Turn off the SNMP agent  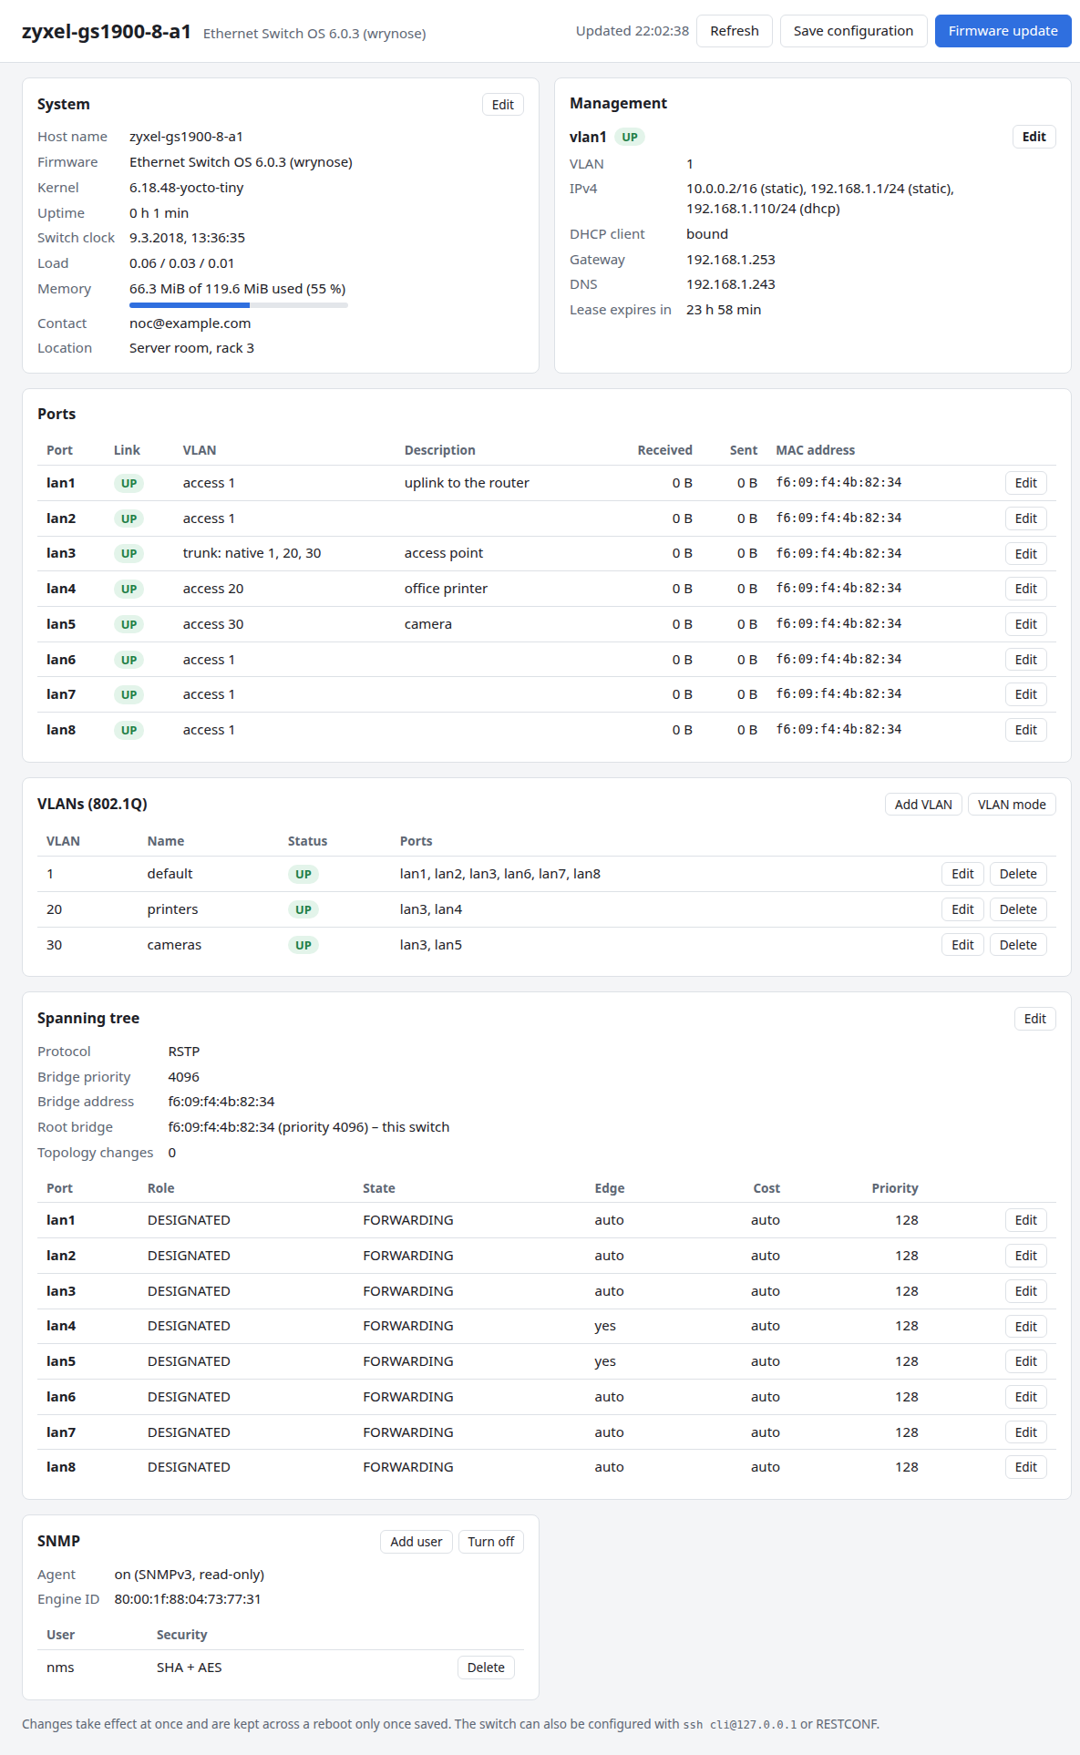490,1542
